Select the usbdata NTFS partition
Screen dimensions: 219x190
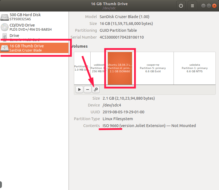(195, 68)
